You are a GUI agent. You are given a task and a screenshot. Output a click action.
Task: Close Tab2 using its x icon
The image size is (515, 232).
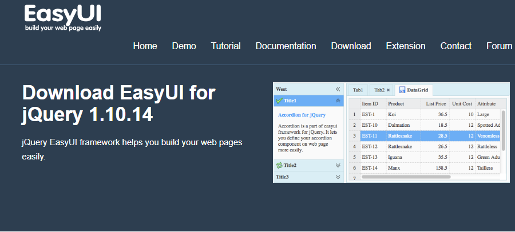click(388, 90)
